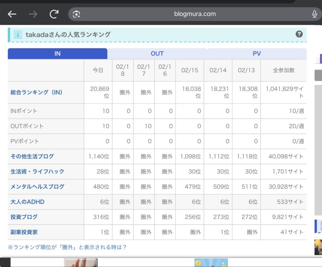
Task: Open 生活術・ライフハック category link
Action: [37, 171]
